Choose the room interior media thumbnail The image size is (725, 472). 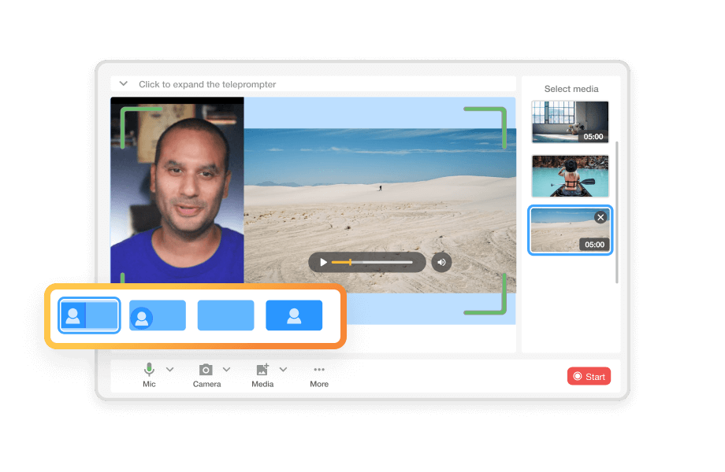[570, 121]
